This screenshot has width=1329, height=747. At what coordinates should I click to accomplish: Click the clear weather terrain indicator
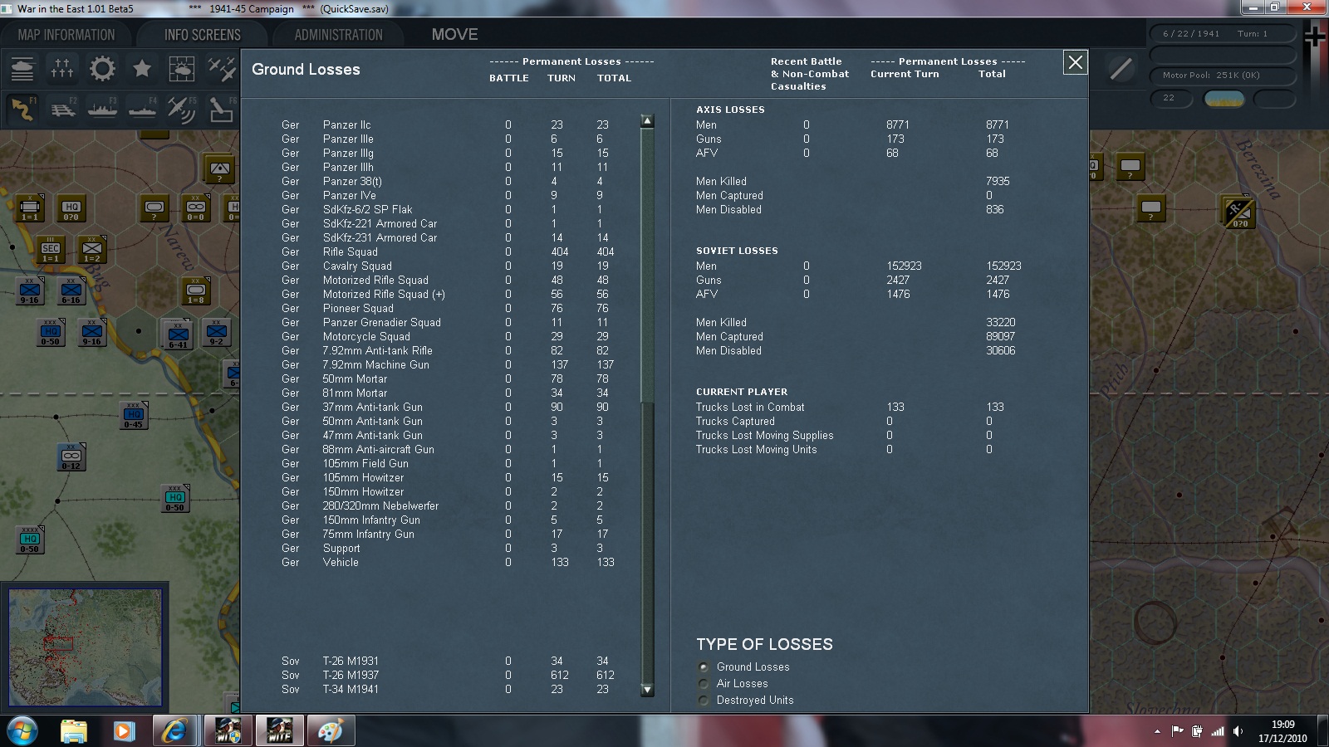1224,98
